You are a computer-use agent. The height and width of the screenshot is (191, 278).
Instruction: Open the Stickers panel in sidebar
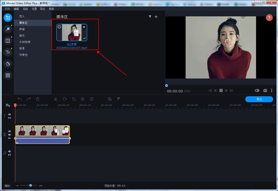[7, 64]
